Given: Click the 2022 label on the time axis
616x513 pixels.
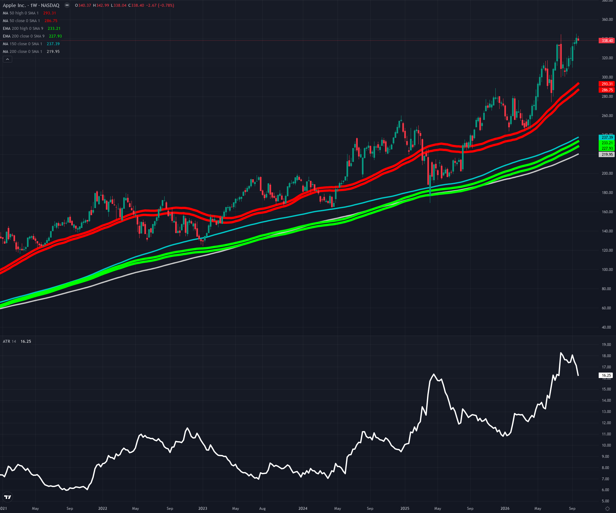Looking at the screenshot, I should 103,509.
